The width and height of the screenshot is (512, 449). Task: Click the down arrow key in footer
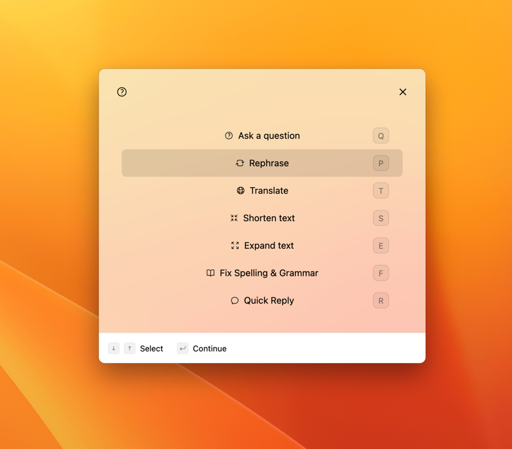pyautogui.click(x=114, y=348)
